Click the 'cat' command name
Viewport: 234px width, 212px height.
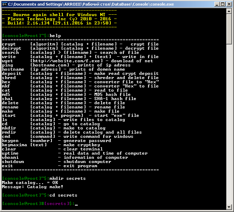(x=6, y=90)
